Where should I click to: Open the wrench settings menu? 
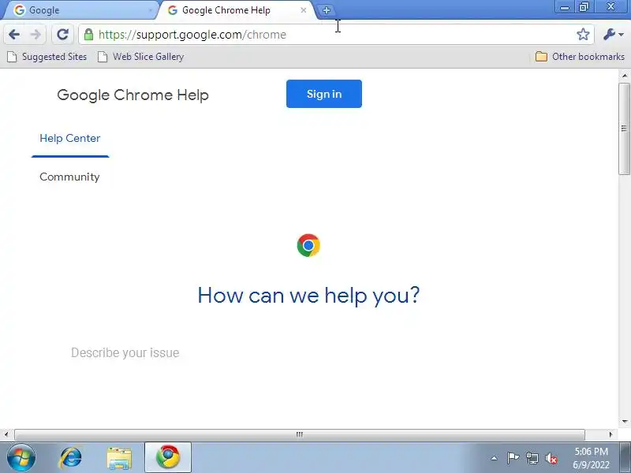(x=613, y=35)
